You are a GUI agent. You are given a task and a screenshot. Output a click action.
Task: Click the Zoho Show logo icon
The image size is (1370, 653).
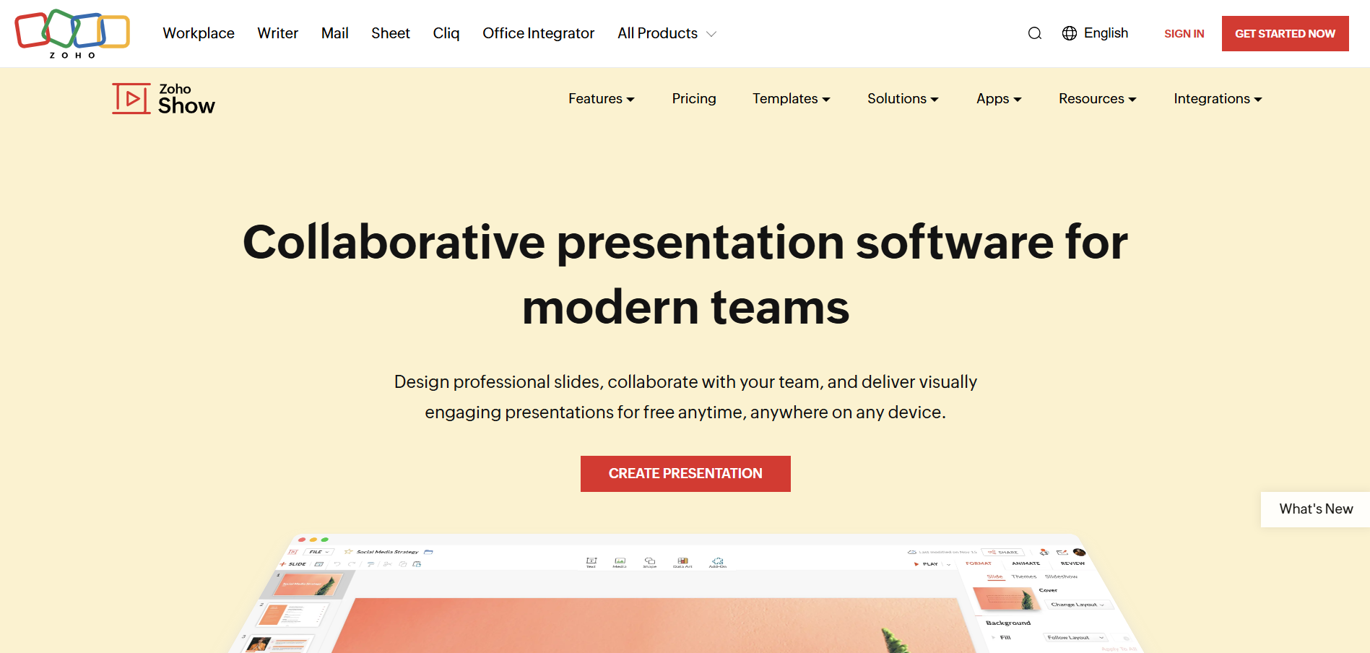click(x=131, y=99)
